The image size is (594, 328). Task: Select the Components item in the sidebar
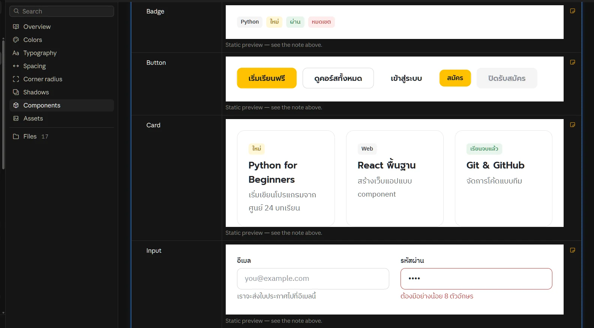pos(61,105)
